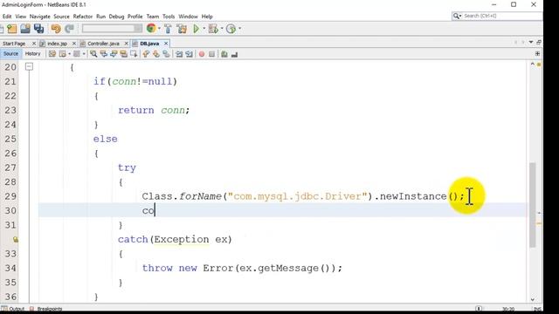559x314 pixels.
Task: Toggle Highlight Search icon
Action: click(x=124, y=54)
